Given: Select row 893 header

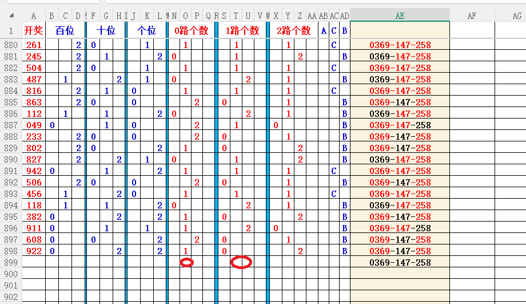Looking at the screenshot, I should [x=11, y=194].
